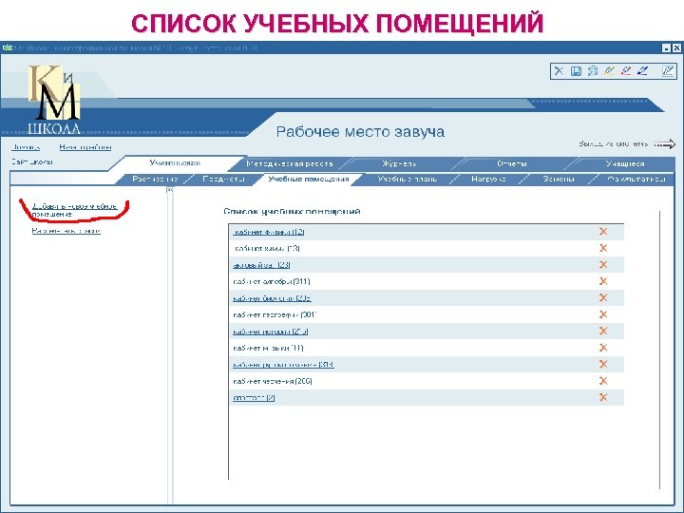
Task: Delete the кабинет русского языка (313) row
Action: (603, 364)
